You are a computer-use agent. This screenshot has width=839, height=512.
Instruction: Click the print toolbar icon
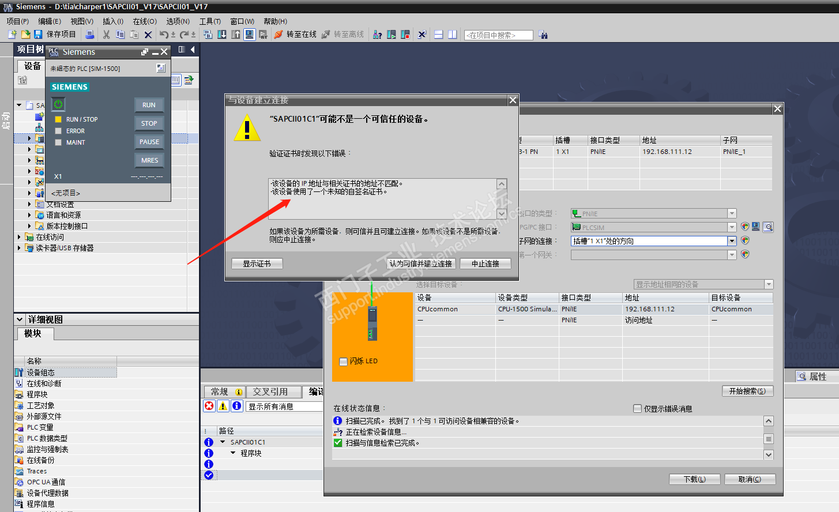click(90, 35)
